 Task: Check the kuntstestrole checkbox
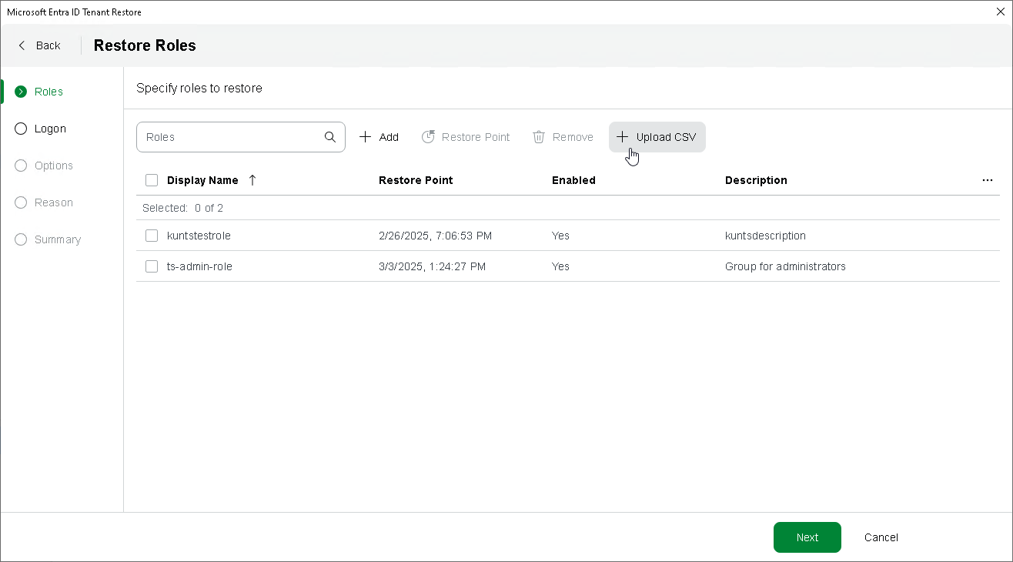click(x=152, y=236)
